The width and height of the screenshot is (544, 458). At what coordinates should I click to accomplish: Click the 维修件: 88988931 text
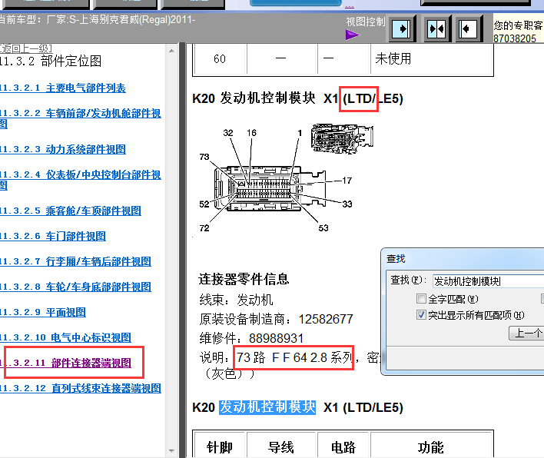click(251, 338)
